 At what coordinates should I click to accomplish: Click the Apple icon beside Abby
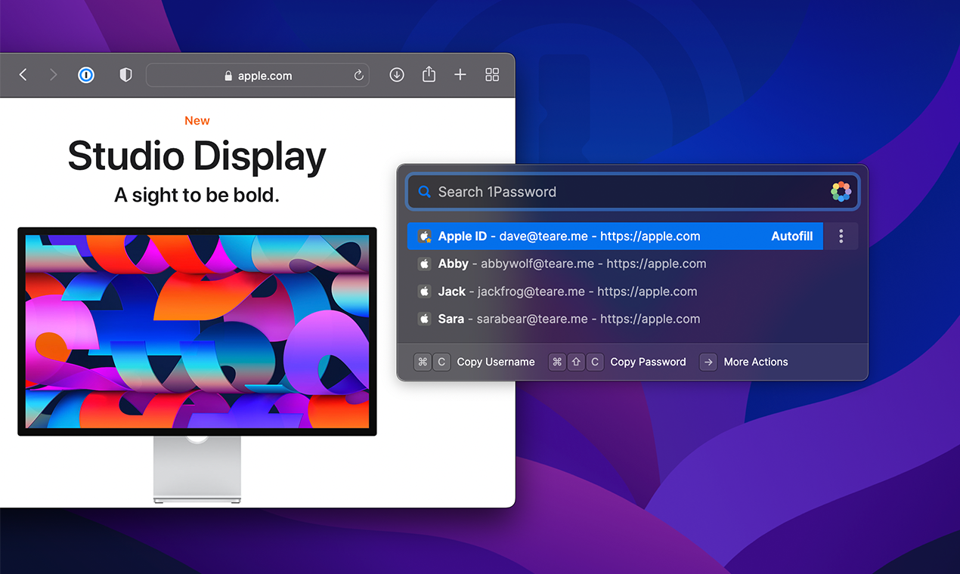tap(424, 264)
